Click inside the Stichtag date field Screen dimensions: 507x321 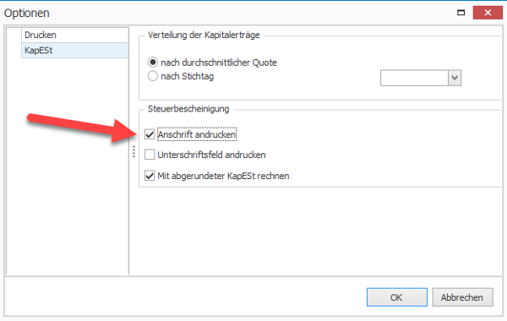tap(414, 78)
